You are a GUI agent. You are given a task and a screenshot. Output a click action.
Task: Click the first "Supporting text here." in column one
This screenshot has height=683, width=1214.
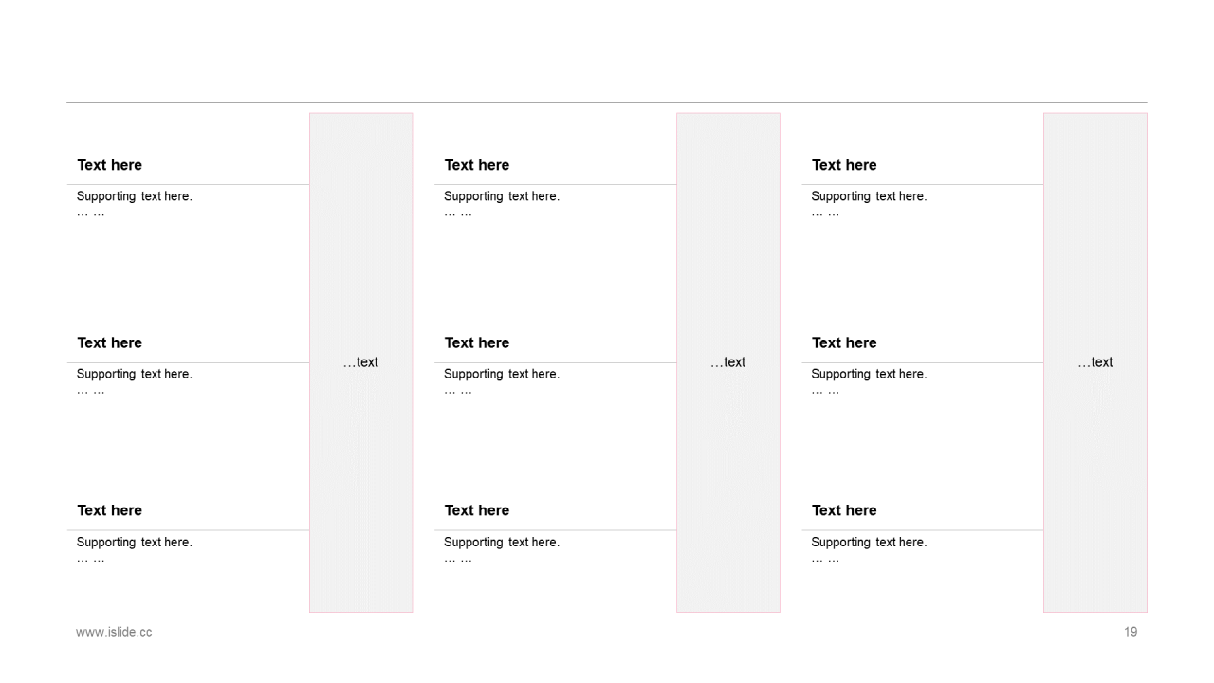coord(135,196)
